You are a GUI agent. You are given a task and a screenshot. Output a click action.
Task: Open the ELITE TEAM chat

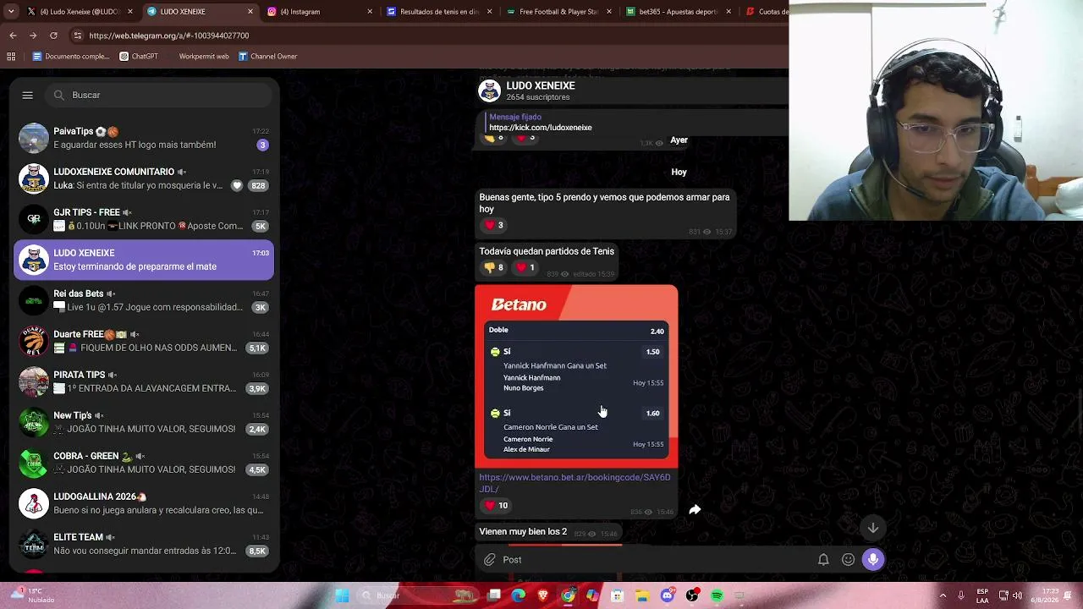tap(144, 544)
